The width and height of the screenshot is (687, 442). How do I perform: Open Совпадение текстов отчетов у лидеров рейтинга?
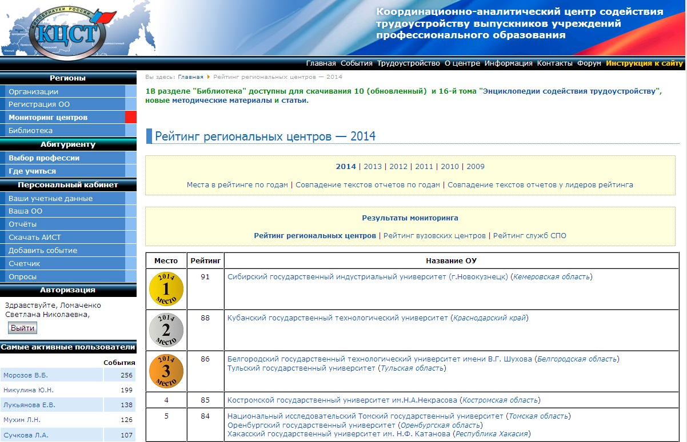coord(540,185)
